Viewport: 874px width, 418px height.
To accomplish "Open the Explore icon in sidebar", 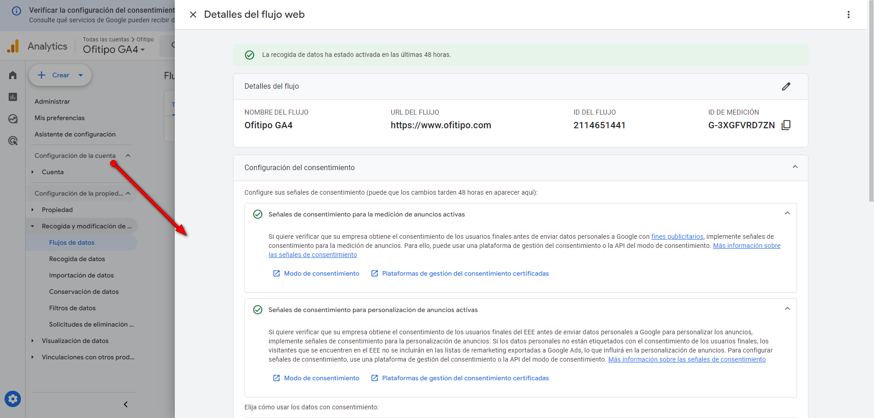I will tap(13, 119).
